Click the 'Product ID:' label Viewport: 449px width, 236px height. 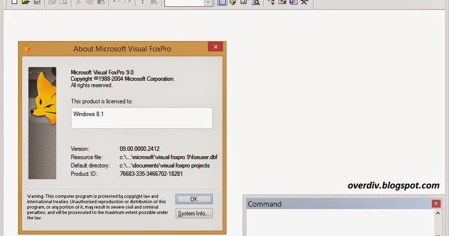click(x=84, y=174)
